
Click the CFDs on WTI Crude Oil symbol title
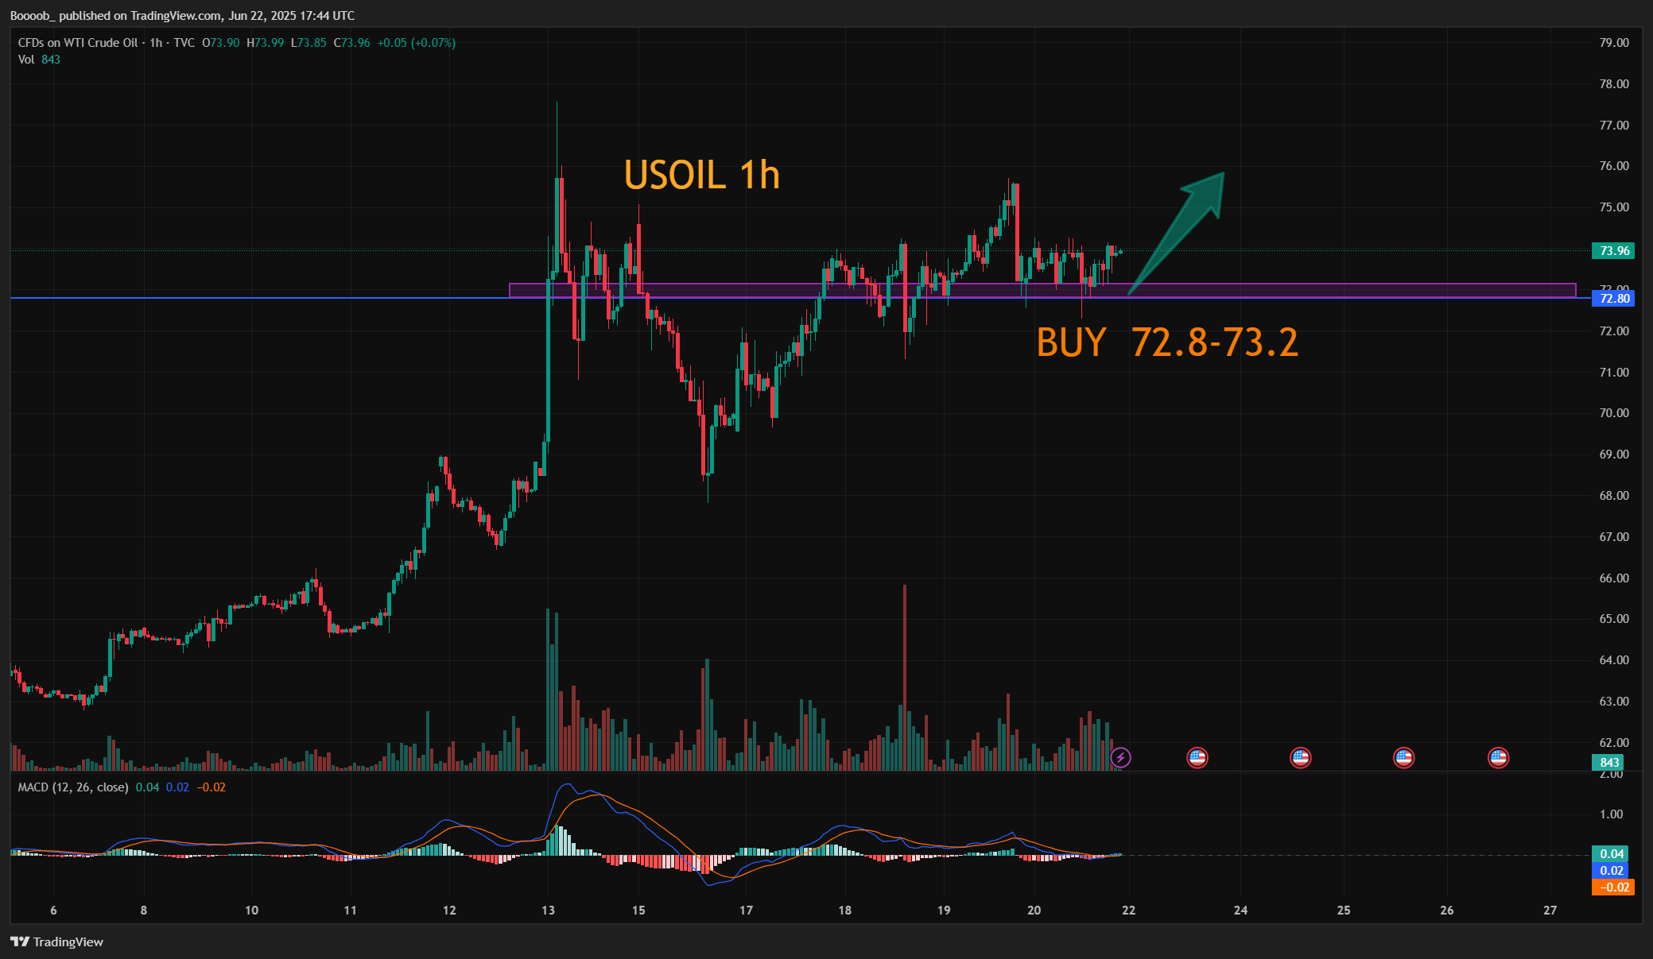[78, 43]
